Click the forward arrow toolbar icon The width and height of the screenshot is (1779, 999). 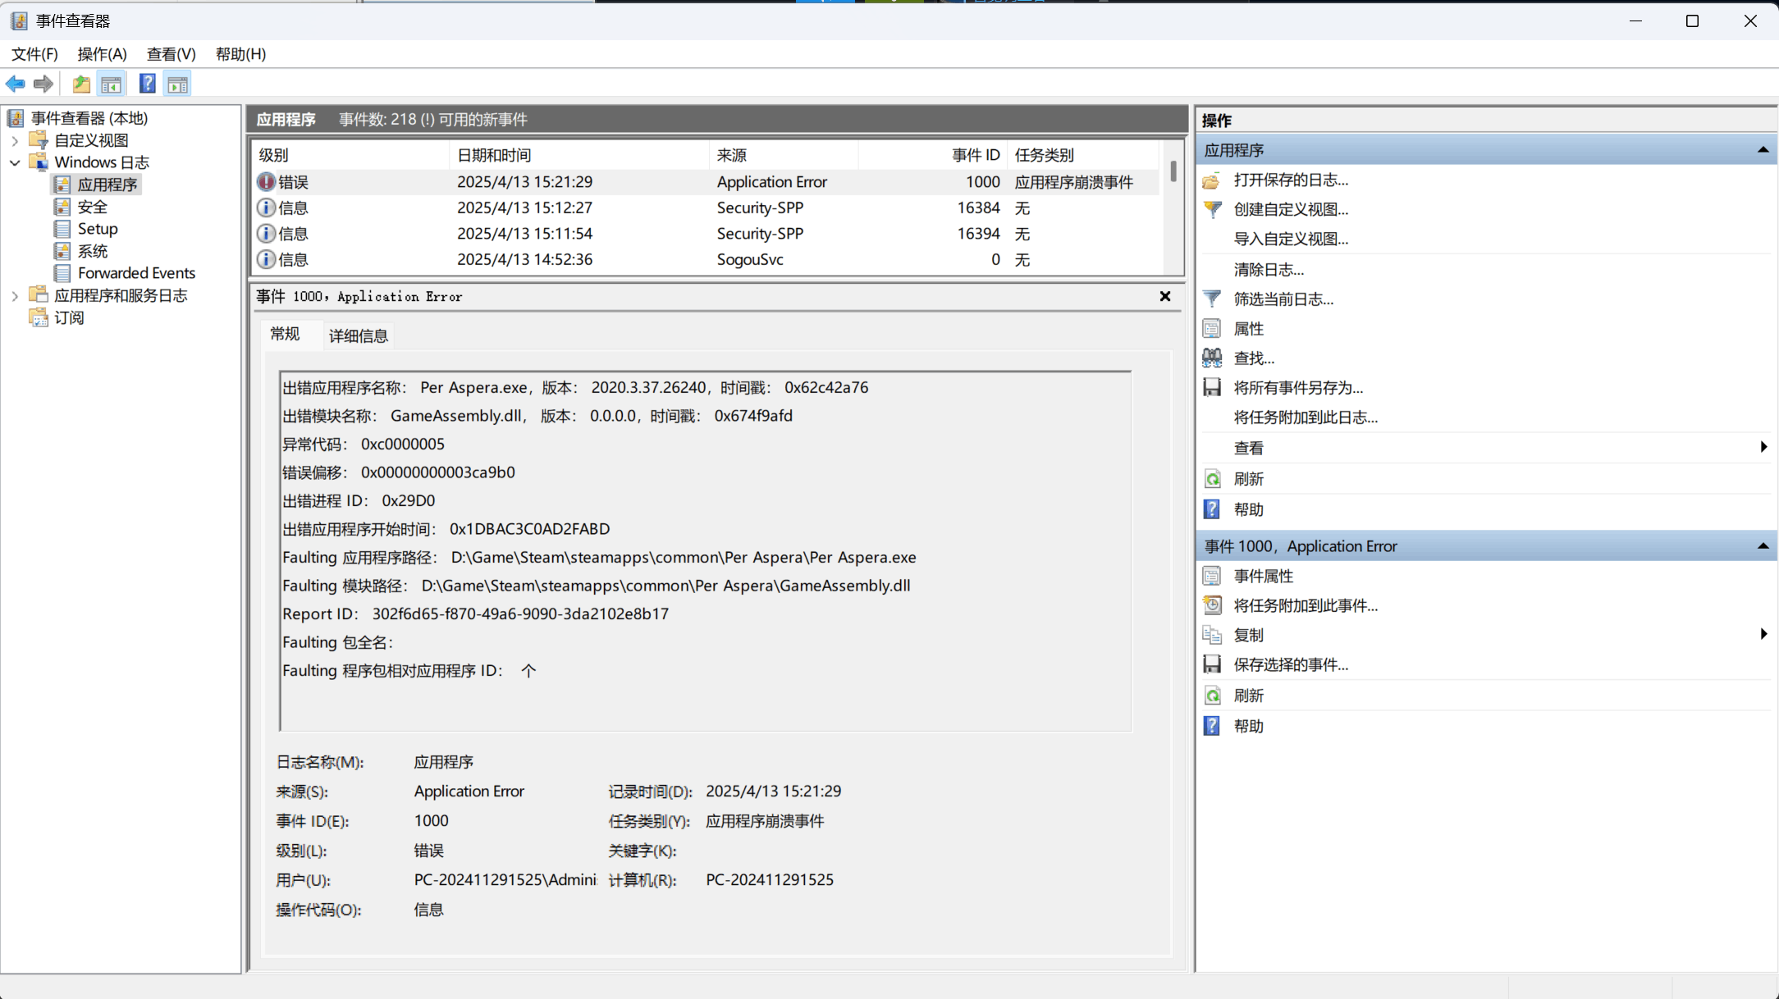[43, 84]
